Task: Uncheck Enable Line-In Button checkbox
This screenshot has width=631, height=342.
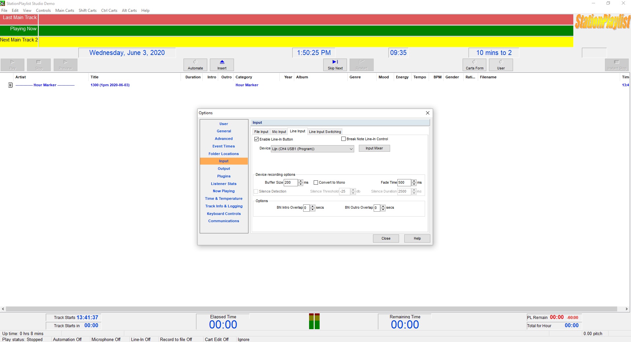Action: click(256, 139)
